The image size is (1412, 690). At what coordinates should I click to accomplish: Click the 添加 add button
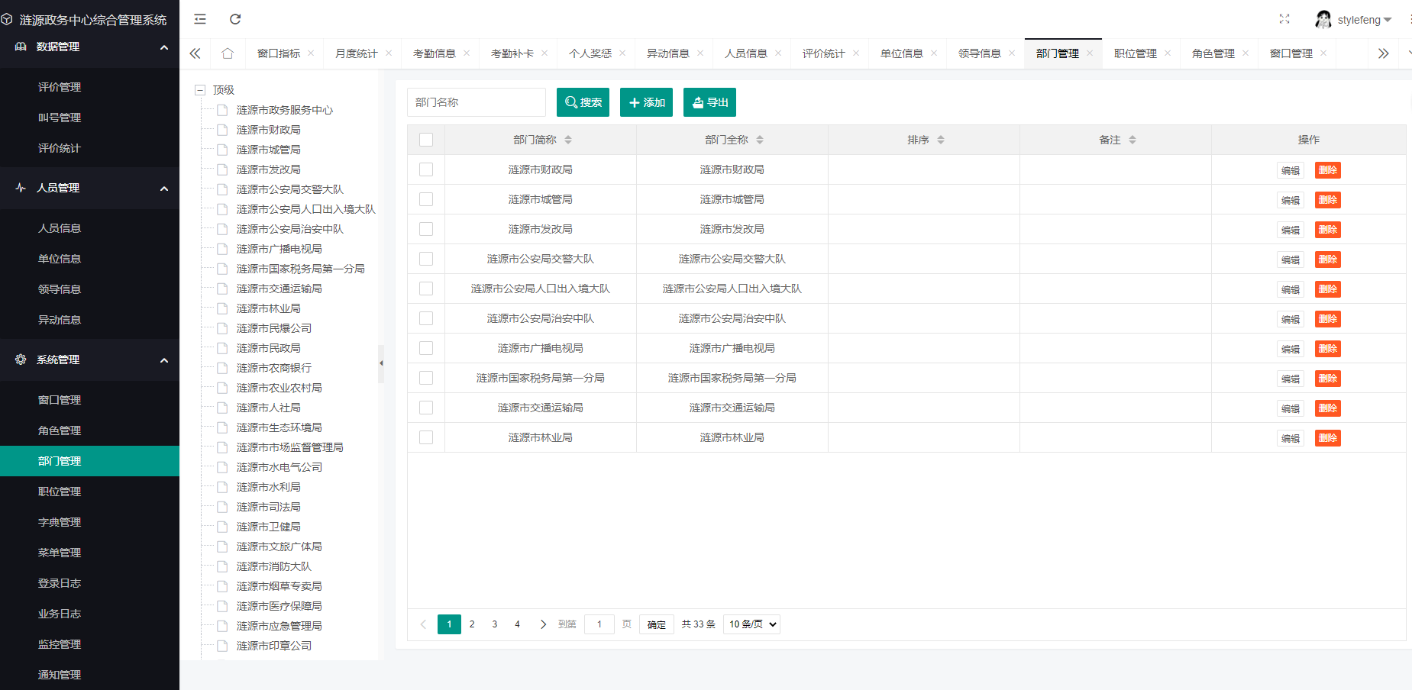[646, 102]
